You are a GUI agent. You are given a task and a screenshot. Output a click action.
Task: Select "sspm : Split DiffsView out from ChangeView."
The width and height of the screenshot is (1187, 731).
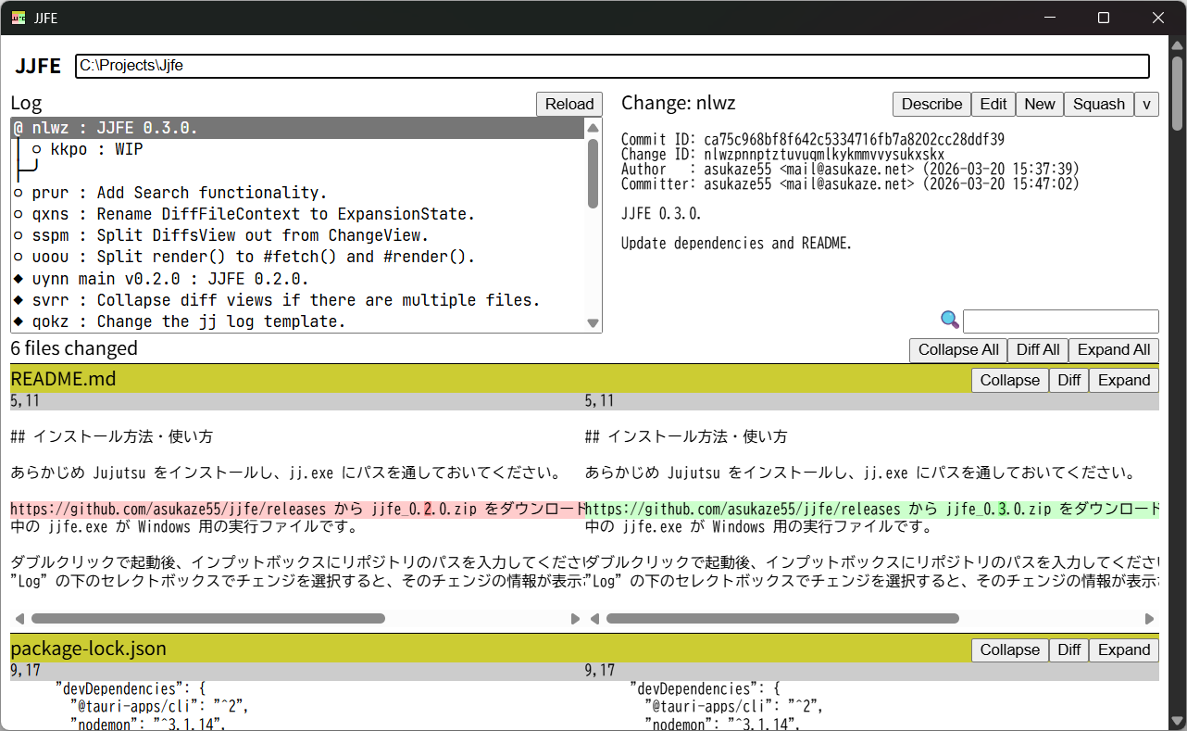298,235
